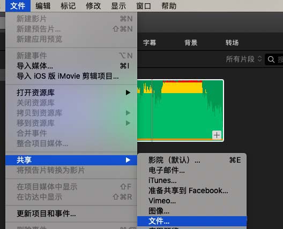Open the 文件 menu in menu bar
Screen dimensions: 283x229
(x=18, y=6)
